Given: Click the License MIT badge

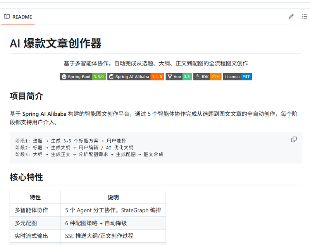Looking at the screenshot, I should click(x=238, y=77).
